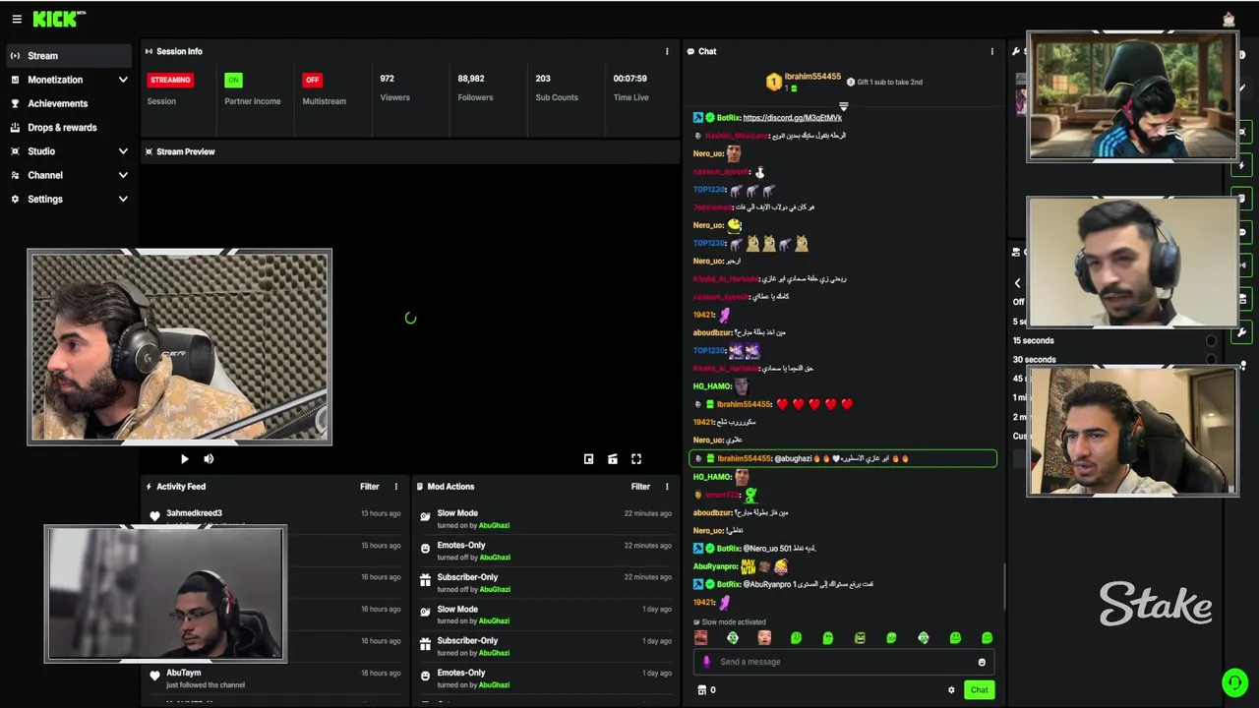Click the Send a message field

(x=843, y=662)
